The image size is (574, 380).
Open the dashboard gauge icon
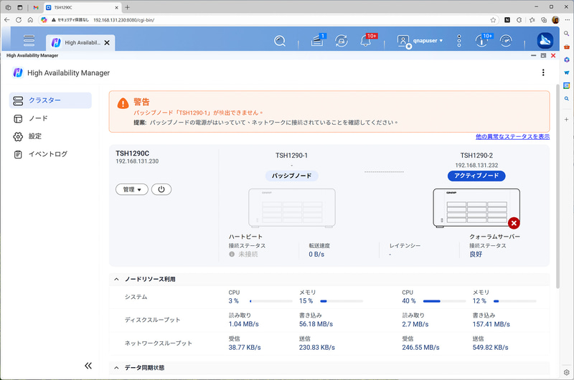click(506, 41)
